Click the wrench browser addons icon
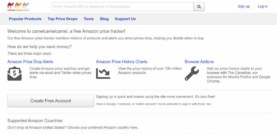Screen dimensions: 277x134 (x=192, y=73)
